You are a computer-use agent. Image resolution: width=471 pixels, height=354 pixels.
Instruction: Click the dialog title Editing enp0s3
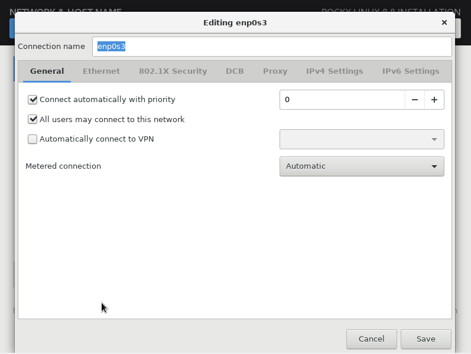[x=235, y=22]
